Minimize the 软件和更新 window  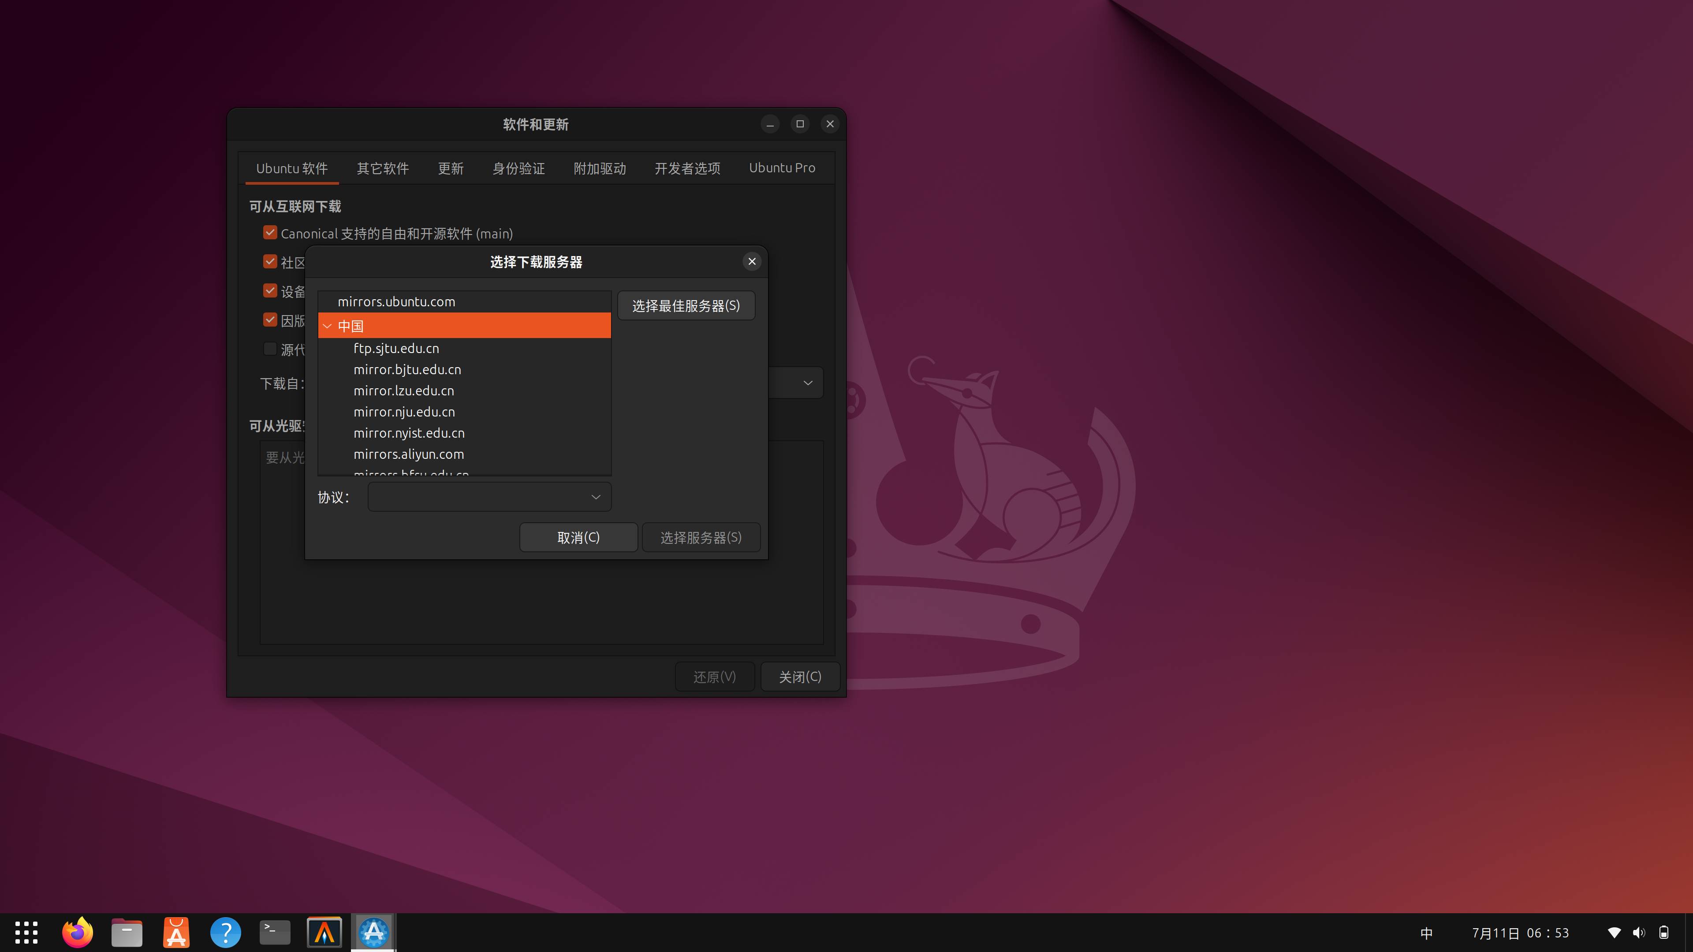coord(770,124)
